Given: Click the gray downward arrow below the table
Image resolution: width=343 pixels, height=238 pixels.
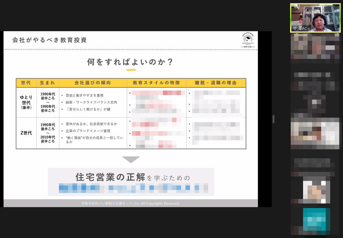Looking at the screenshot, I should [x=131, y=159].
